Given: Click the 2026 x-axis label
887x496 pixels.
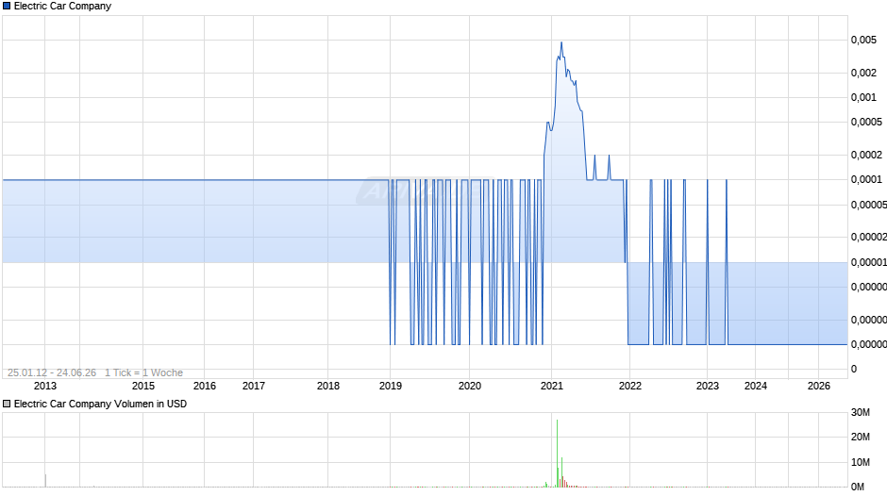Looking at the screenshot, I should click(x=818, y=386).
